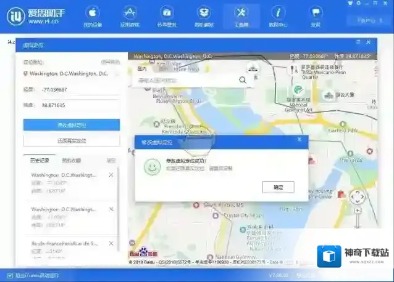The width and height of the screenshot is (394, 282).
Task: Confirm the success dialog with 确定
Action: point(278,187)
